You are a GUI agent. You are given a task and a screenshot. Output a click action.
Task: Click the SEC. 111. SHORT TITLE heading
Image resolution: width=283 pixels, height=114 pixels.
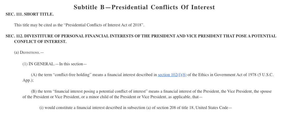(30, 14)
